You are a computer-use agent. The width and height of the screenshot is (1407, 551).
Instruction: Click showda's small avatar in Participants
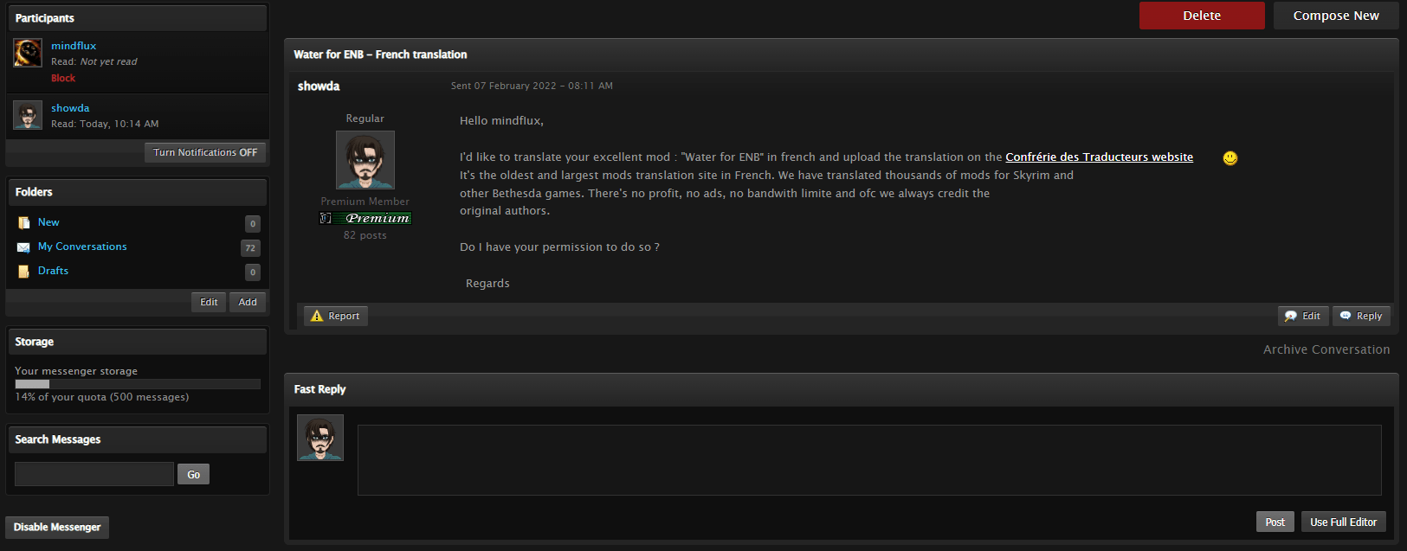(28, 115)
